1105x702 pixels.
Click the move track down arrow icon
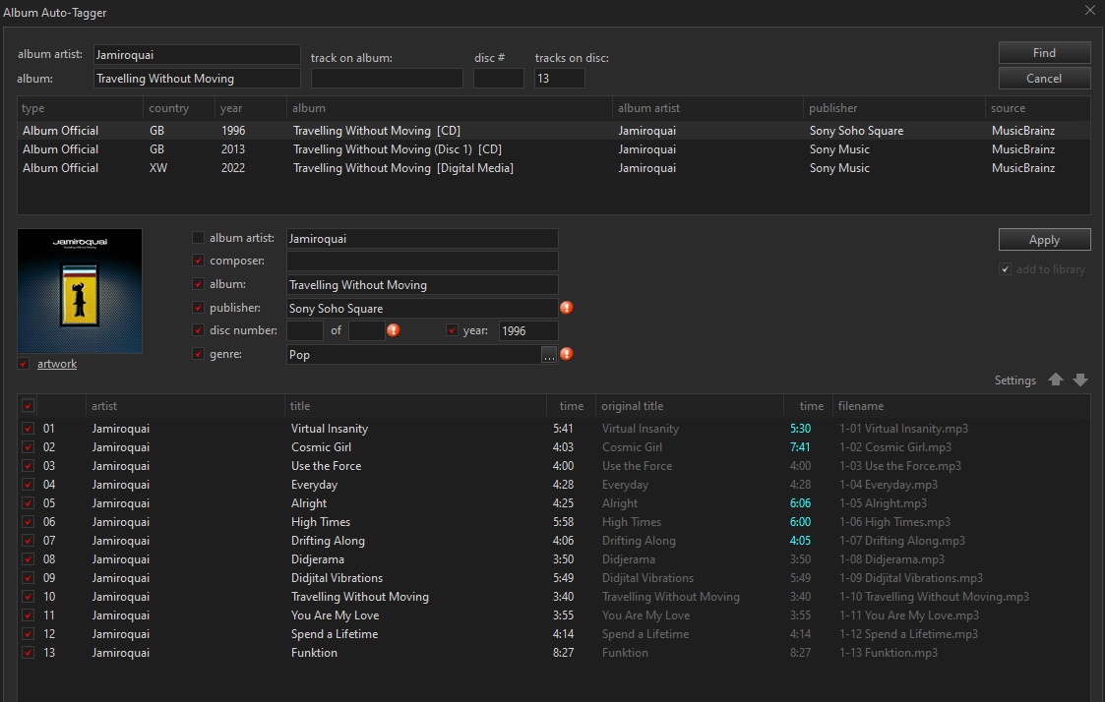(x=1080, y=380)
